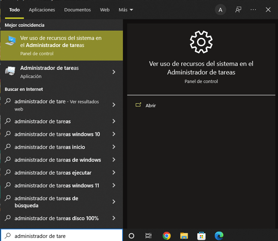This screenshot has height=241, width=278.
Task: Select 'administrador de tareas ejecutar' web suggestion
Action: tap(53, 173)
